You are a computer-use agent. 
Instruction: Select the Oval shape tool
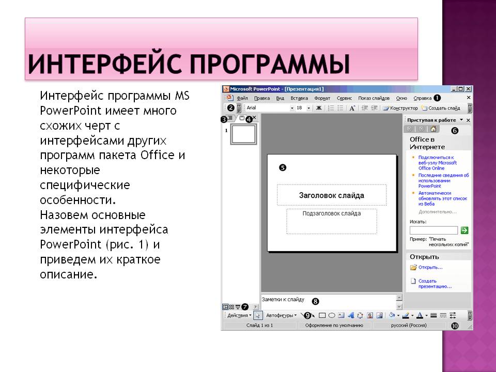pyautogui.click(x=332, y=315)
